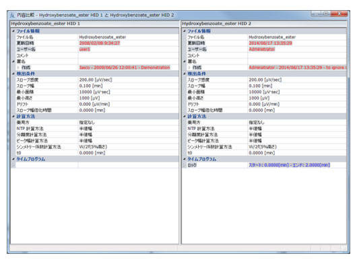Select t0 value 0.0000 [min] in HID 1
This screenshot has width=357, height=264.
(92, 153)
